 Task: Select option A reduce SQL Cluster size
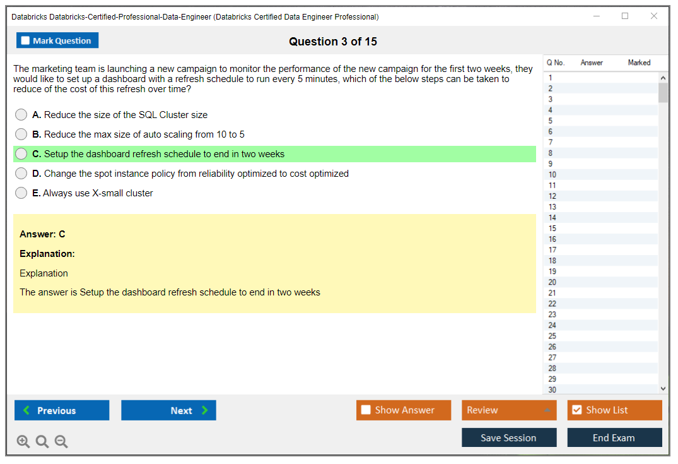(21, 115)
